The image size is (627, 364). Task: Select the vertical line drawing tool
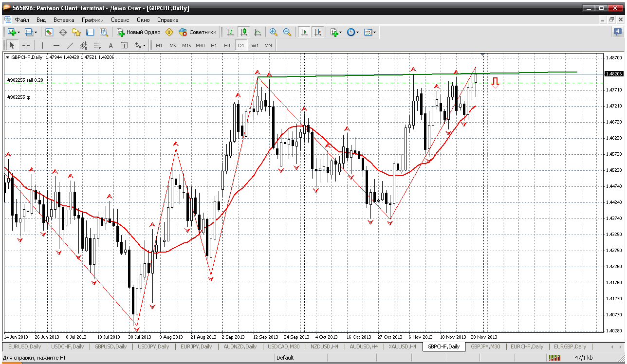tap(43, 45)
